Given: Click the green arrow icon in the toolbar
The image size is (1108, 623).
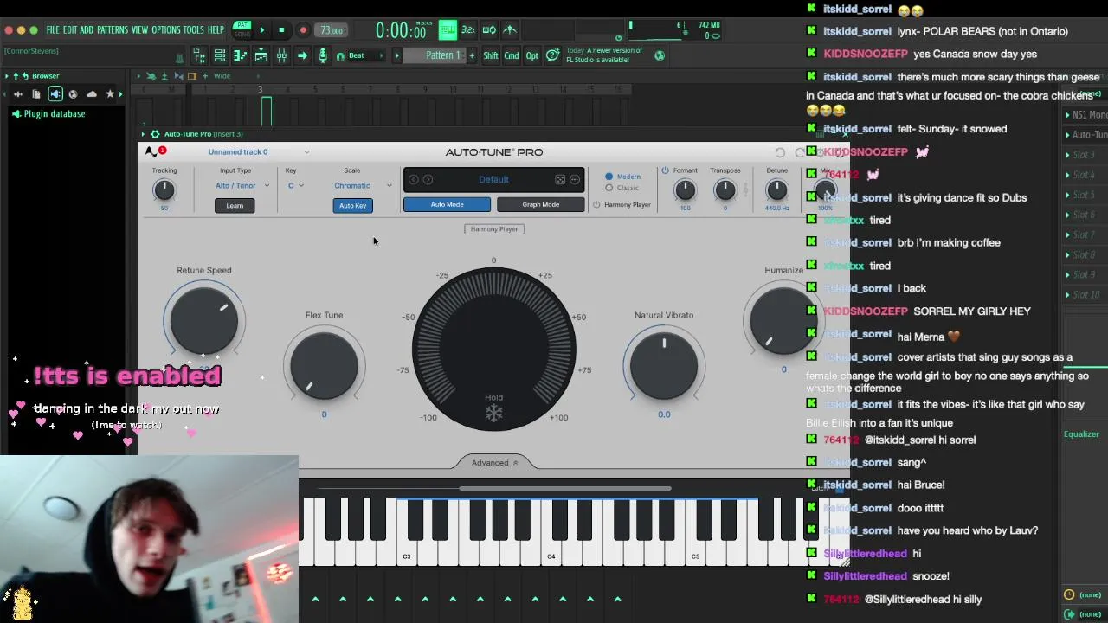Looking at the screenshot, I should 302,55.
